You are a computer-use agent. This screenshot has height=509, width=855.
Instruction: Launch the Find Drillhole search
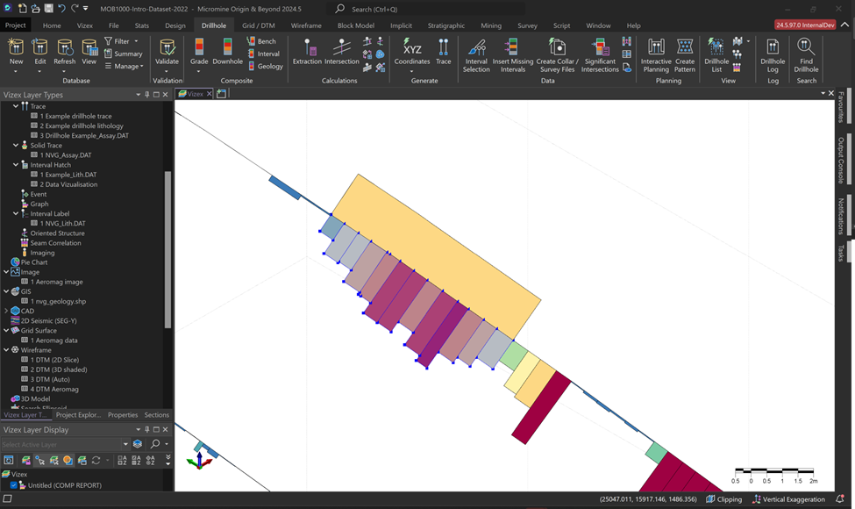click(x=806, y=54)
